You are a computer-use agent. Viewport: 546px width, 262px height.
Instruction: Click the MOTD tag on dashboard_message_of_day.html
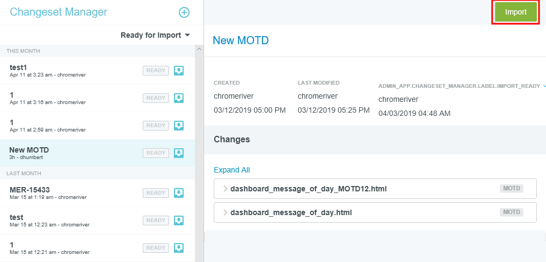tap(512, 212)
